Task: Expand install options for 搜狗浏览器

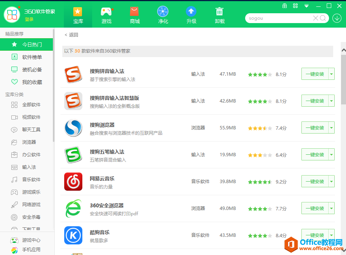Action: tap(331, 128)
